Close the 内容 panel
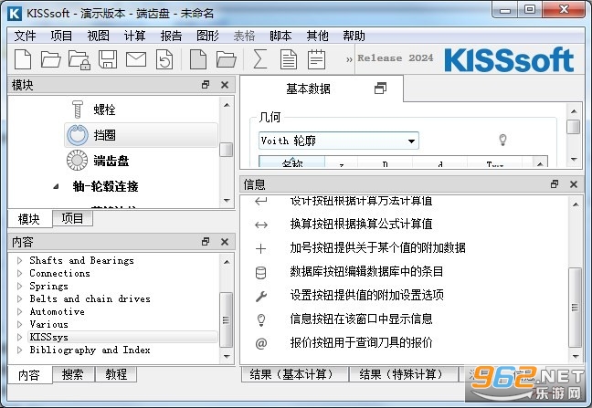 225,242
